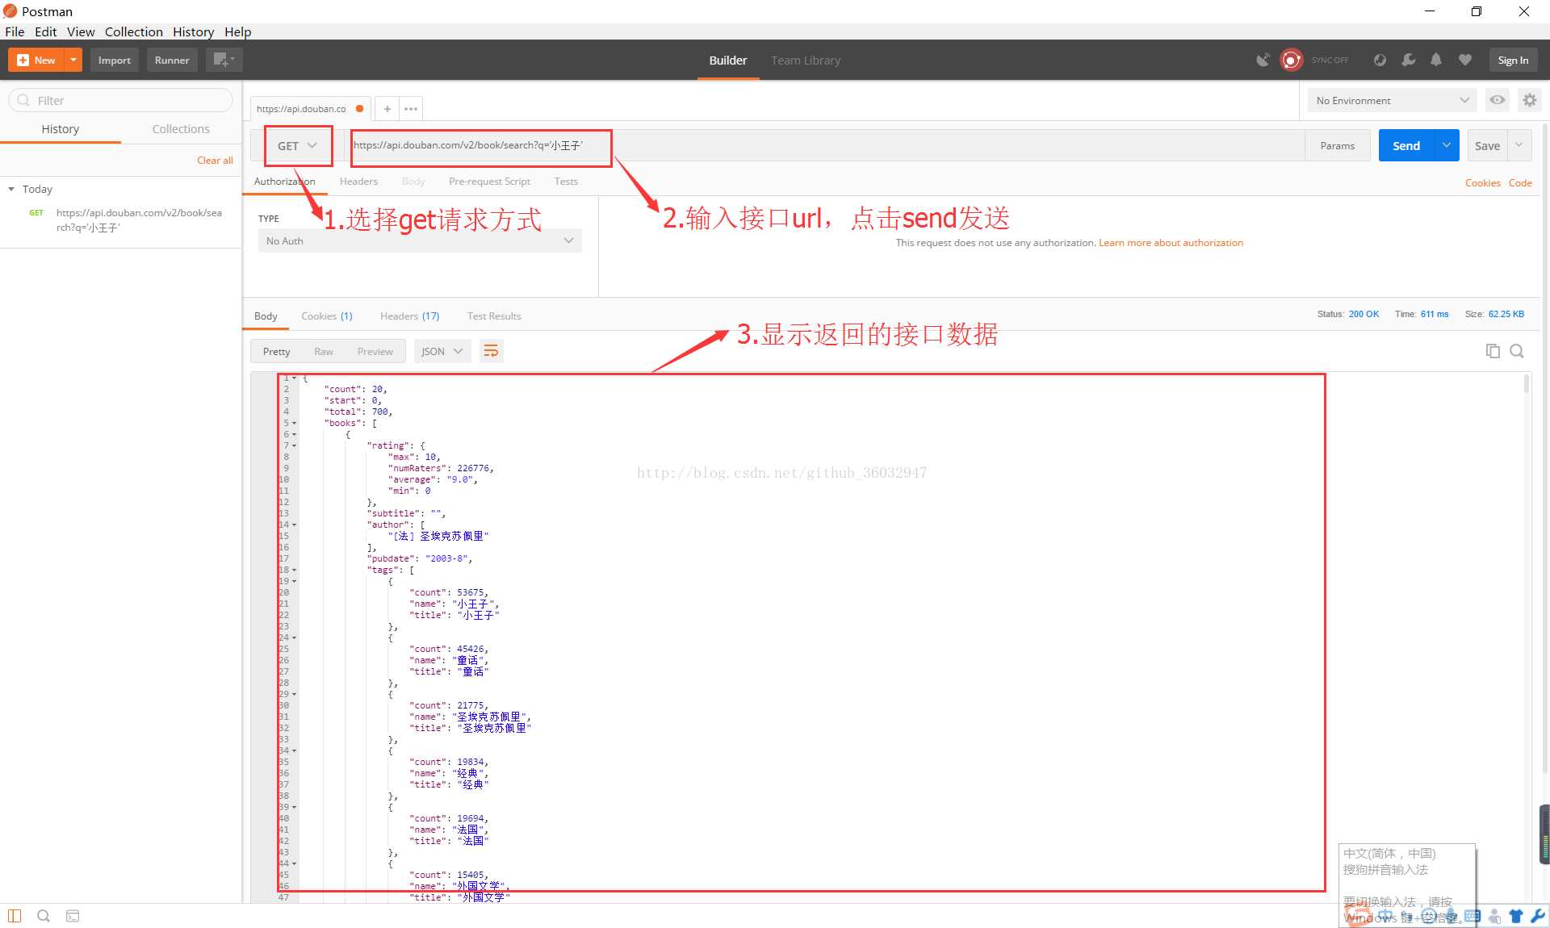Viewport: 1550px width, 928px height.
Task: Click the Cookies link
Action: (1483, 183)
